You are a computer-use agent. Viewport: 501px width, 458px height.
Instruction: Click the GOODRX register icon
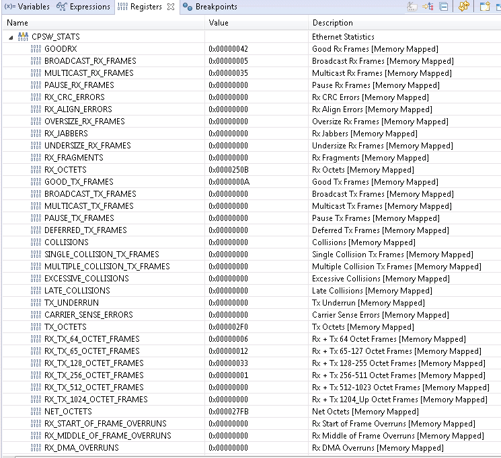[x=36, y=49]
